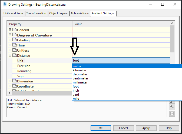Select the Precision property row
The width and height of the screenshot is (182, 134).
click(24, 66)
